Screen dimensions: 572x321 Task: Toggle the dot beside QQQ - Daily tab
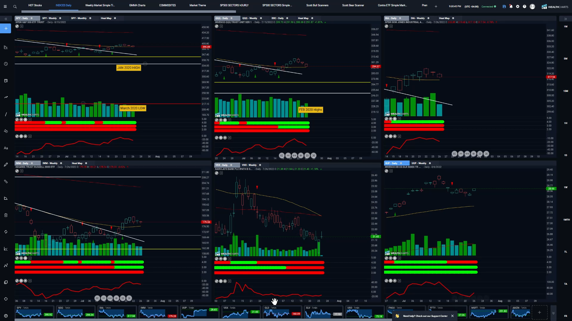point(231,18)
